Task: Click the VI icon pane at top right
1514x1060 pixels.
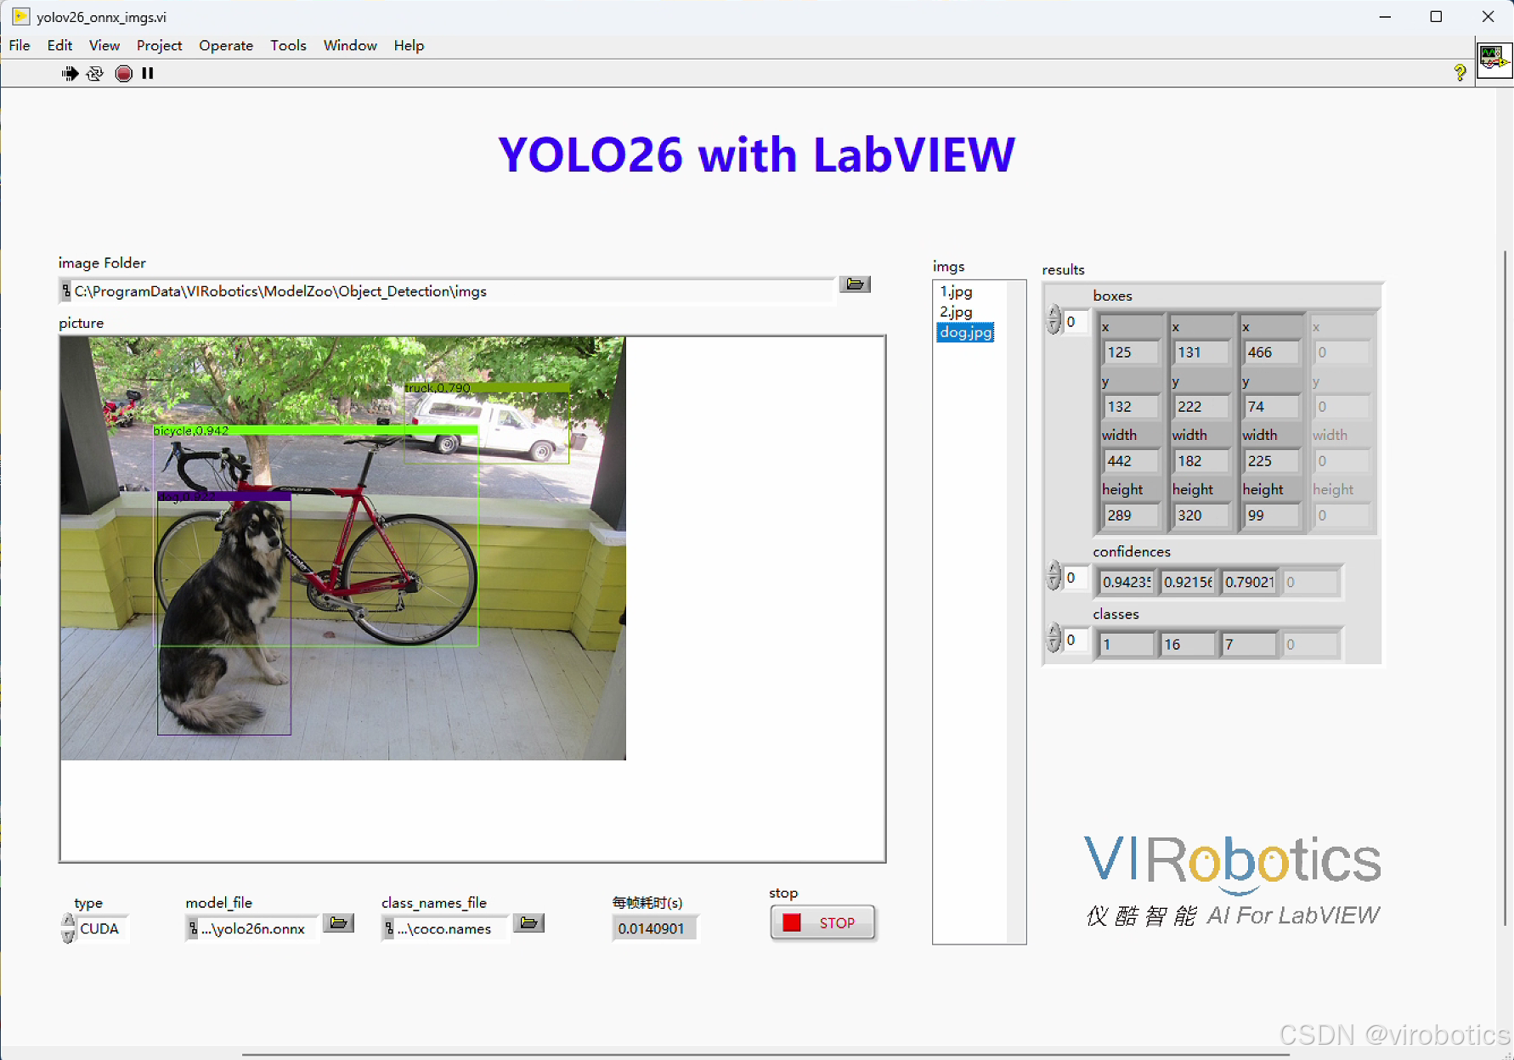Action: (1494, 59)
